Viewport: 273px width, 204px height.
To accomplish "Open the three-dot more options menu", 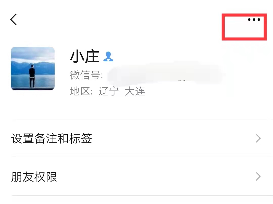I will [x=254, y=19].
